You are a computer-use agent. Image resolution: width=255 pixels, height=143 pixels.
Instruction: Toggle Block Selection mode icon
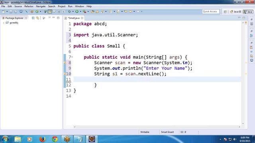click(x=59, y=12)
